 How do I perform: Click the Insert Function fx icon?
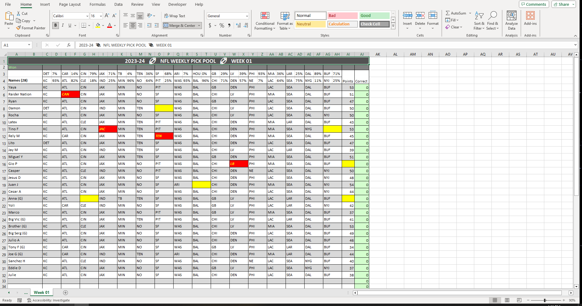[69, 45]
